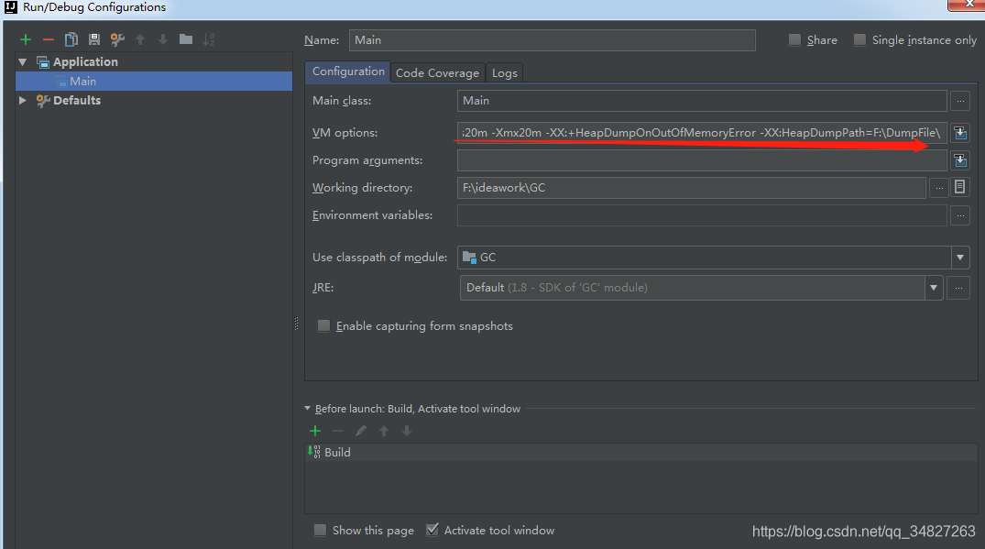Screen dimensions: 985x549
Task: Browse Working directory ellipsis button
Action: coord(938,188)
